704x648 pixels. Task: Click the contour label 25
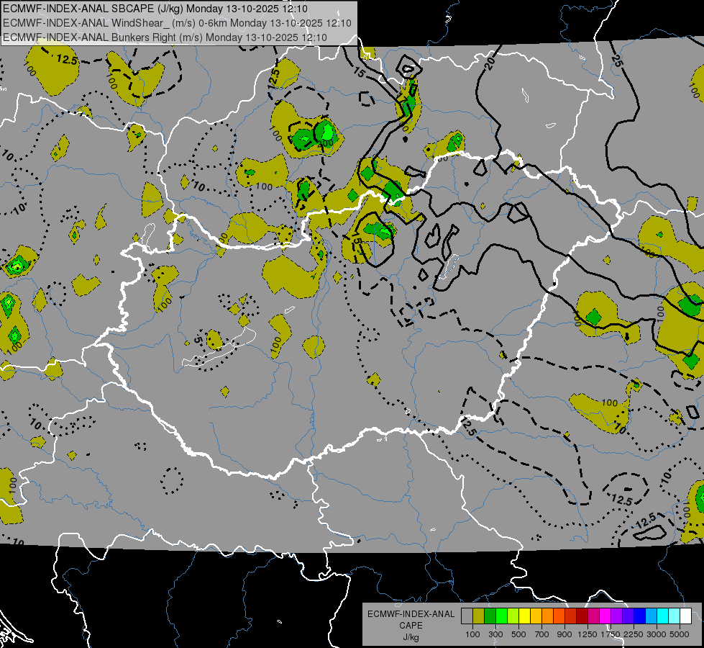617,60
